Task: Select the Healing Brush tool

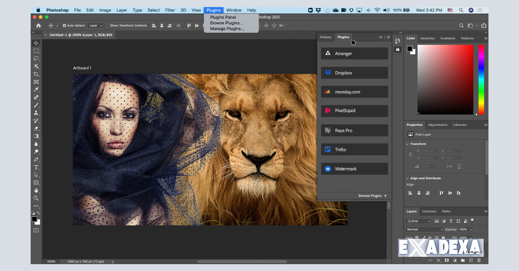Action: [x=36, y=98]
